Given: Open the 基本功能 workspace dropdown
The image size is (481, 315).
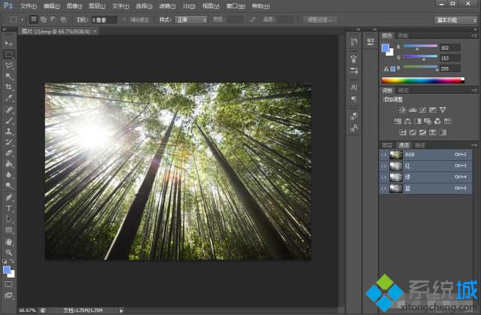Looking at the screenshot, I should pyautogui.click(x=455, y=20).
